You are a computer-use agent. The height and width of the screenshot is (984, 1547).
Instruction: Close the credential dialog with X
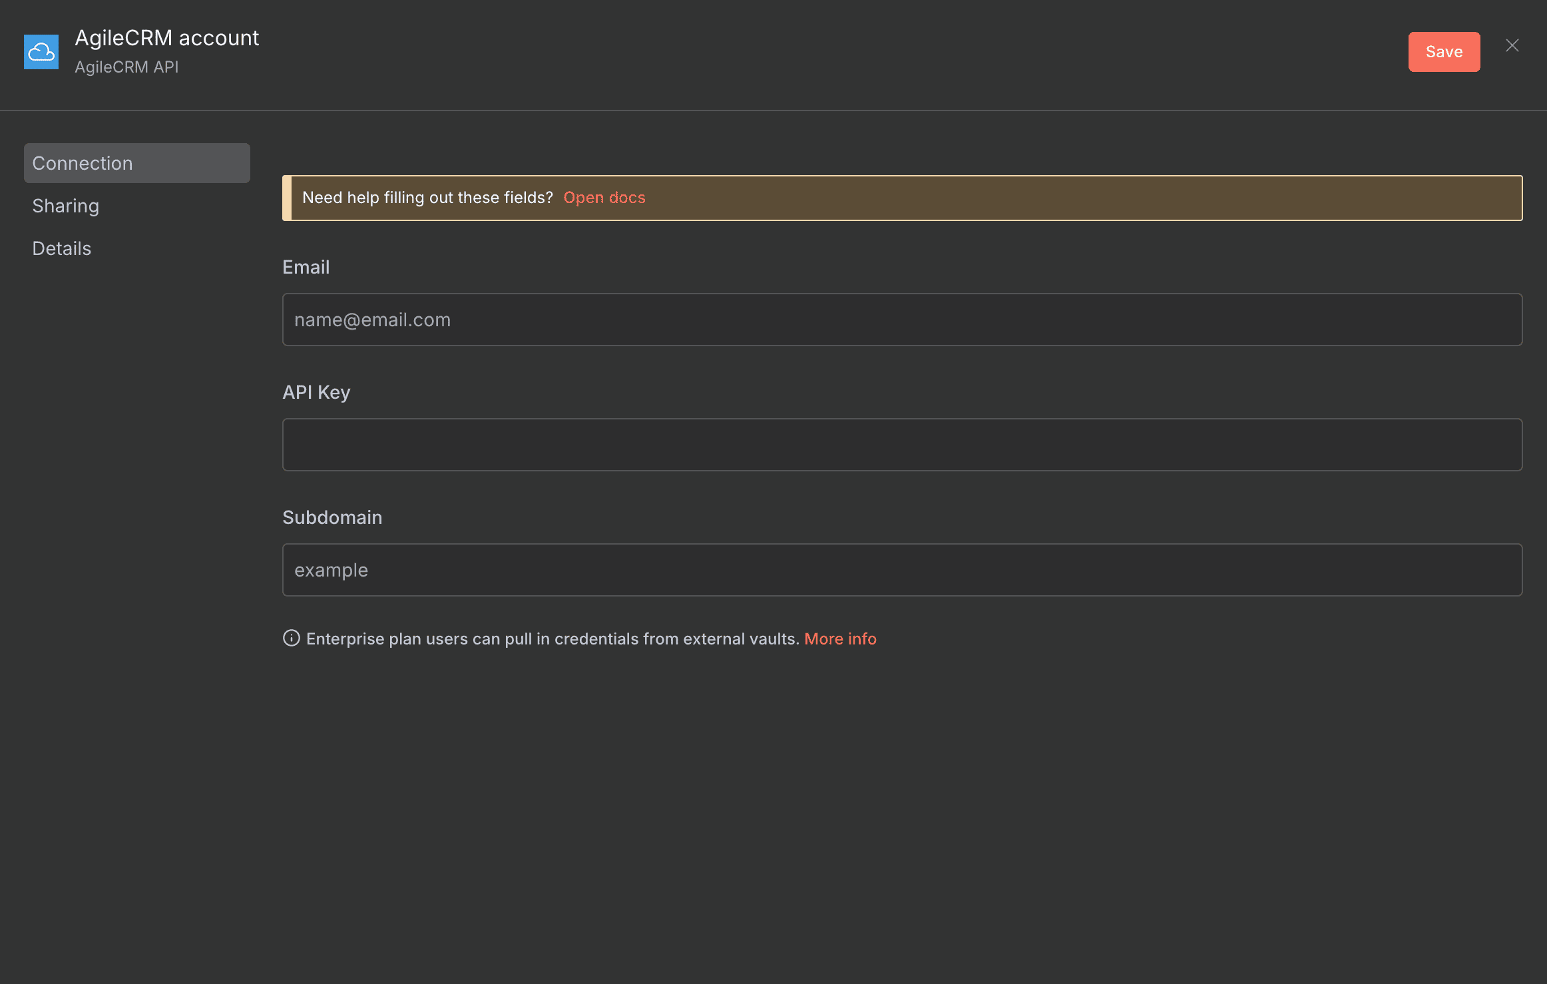tap(1512, 45)
